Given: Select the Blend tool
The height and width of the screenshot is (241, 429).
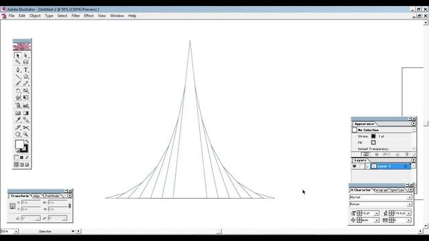Looking at the screenshot, I should coord(25,120).
